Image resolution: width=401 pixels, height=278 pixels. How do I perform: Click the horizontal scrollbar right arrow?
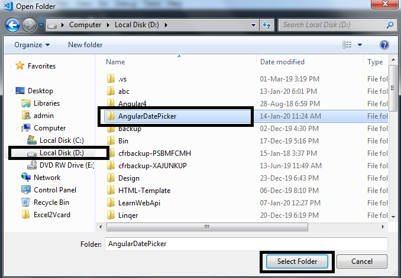click(383, 227)
